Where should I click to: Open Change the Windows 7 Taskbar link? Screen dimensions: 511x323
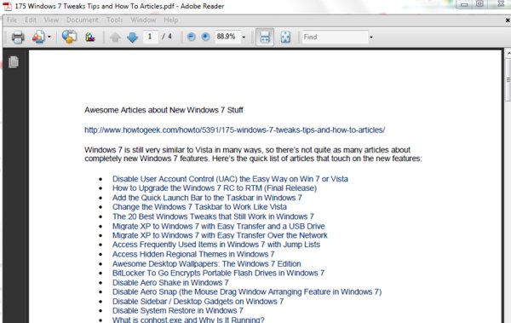199,207
